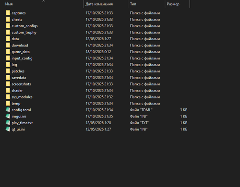Click the custom_trophy folder icon

[x=8, y=32]
